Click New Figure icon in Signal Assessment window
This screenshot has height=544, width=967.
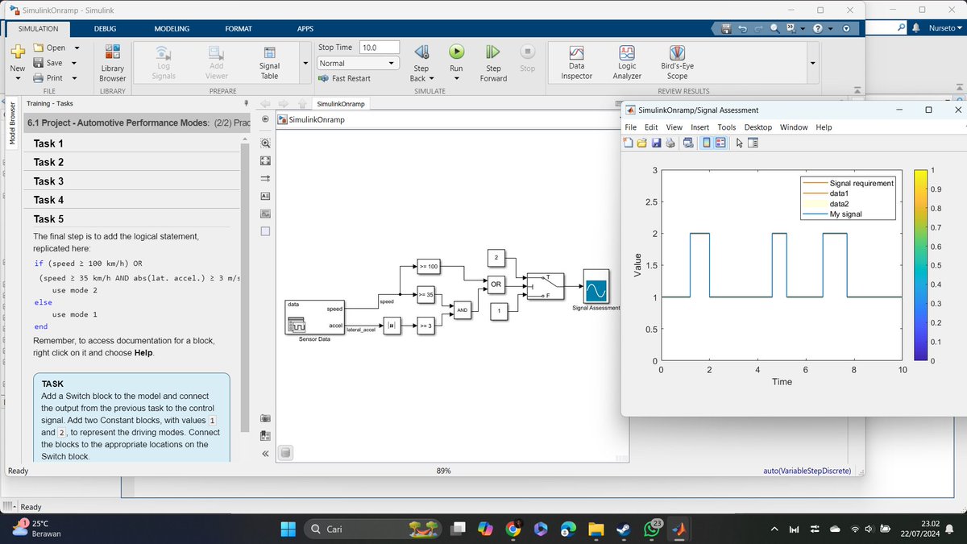pos(629,143)
